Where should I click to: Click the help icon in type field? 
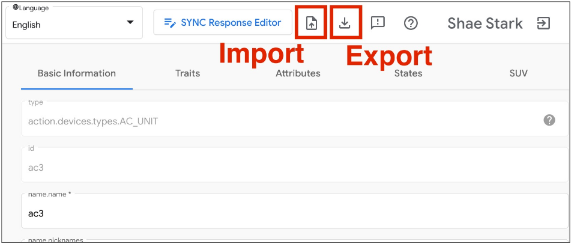(x=549, y=120)
